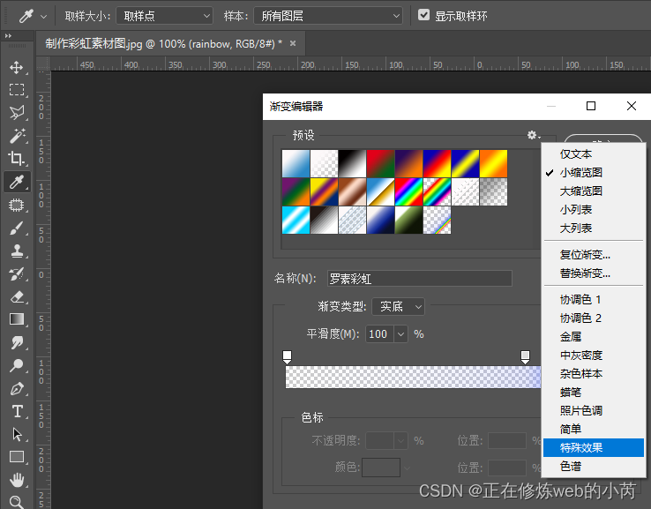Select the rainbow spectrum gradient preset
This screenshot has width=651, height=509.
click(409, 191)
